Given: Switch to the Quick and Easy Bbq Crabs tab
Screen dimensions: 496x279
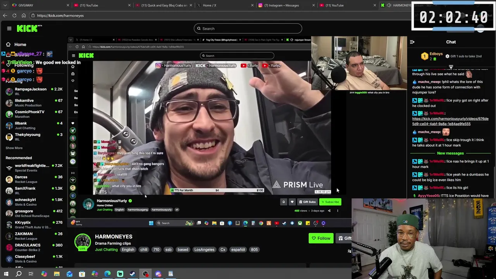Looking at the screenshot, I should coord(164,5).
